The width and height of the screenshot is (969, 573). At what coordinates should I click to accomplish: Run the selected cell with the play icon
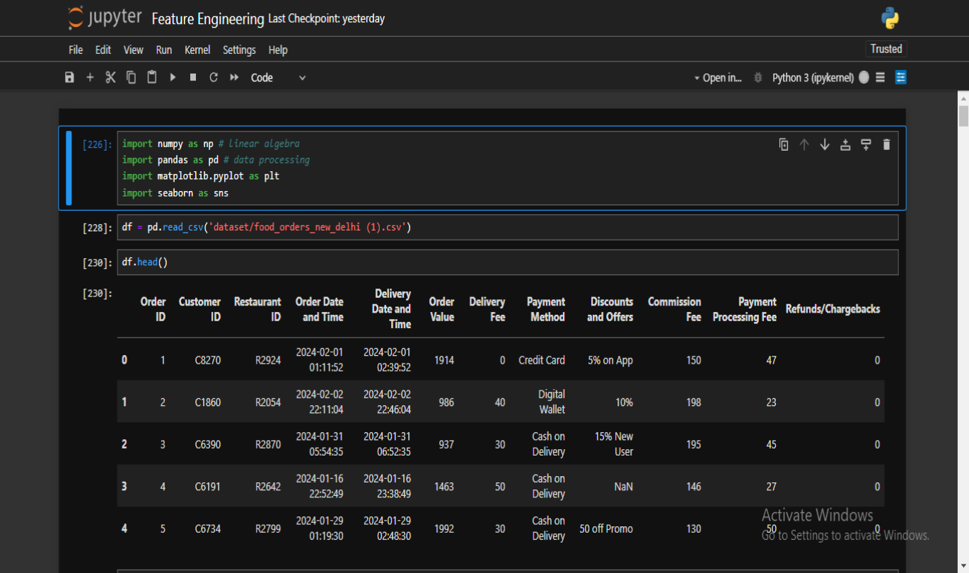coord(173,78)
